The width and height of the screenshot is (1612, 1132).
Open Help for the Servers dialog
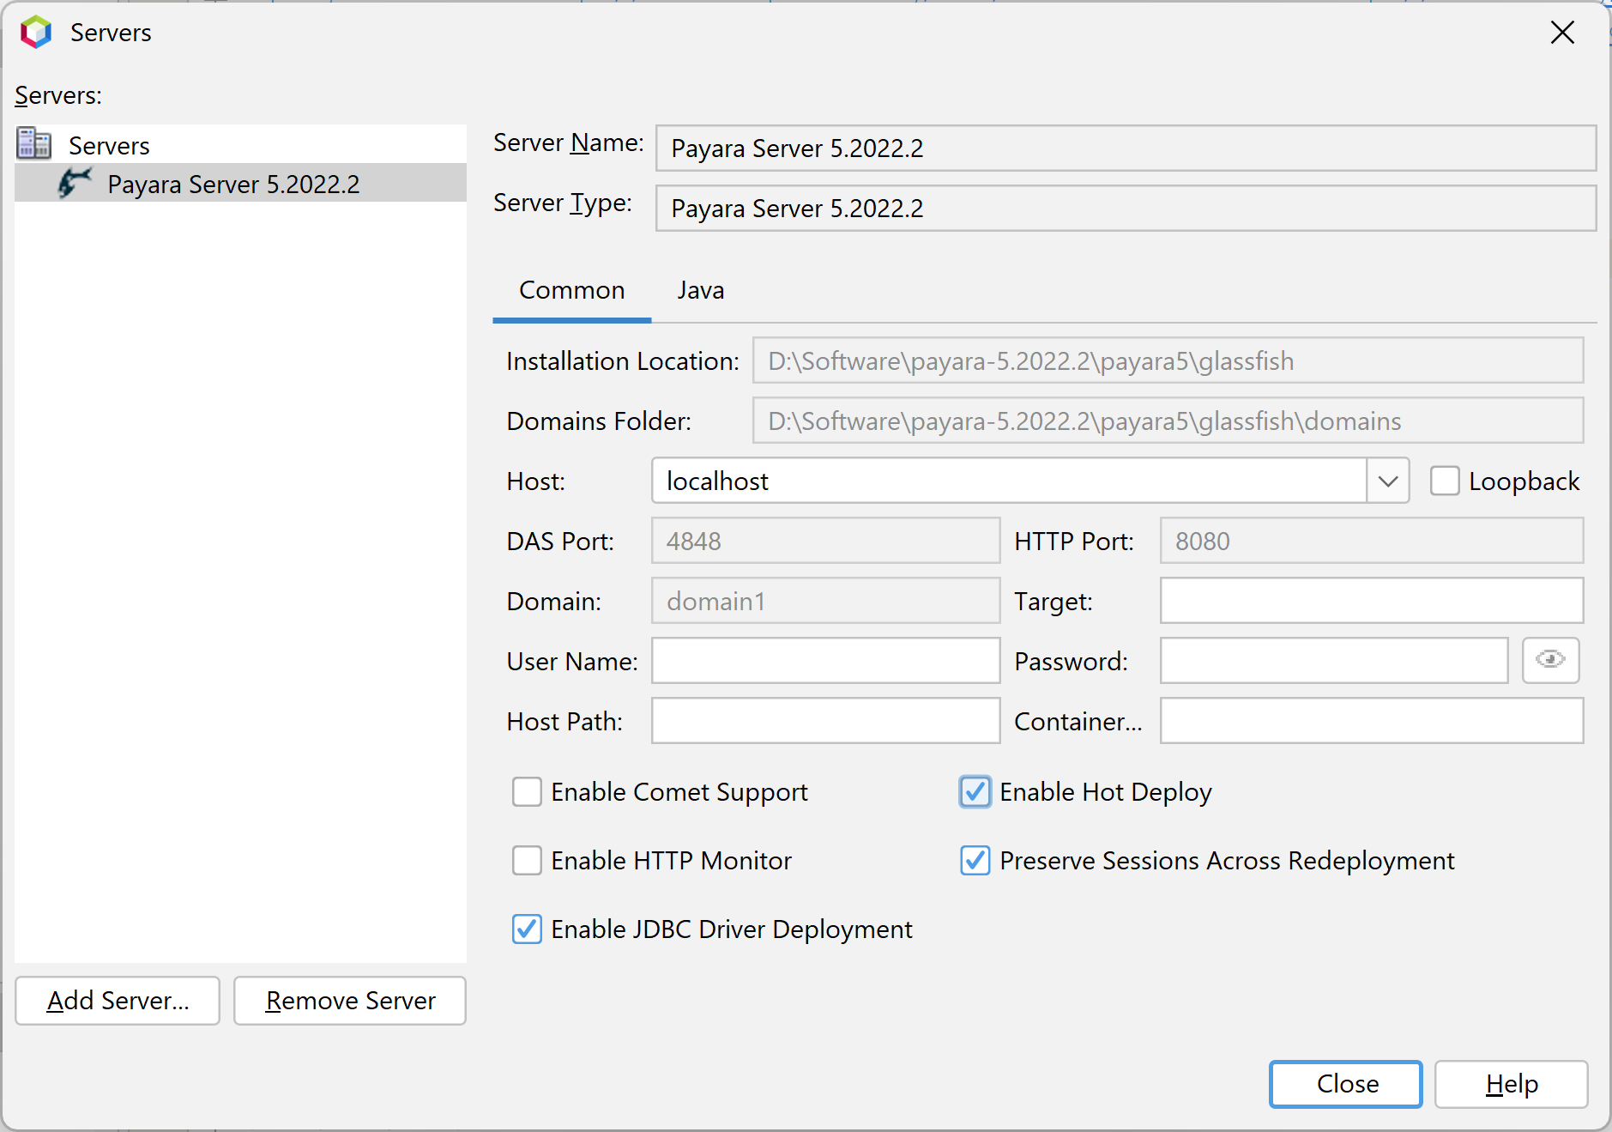(1511, 1084)
